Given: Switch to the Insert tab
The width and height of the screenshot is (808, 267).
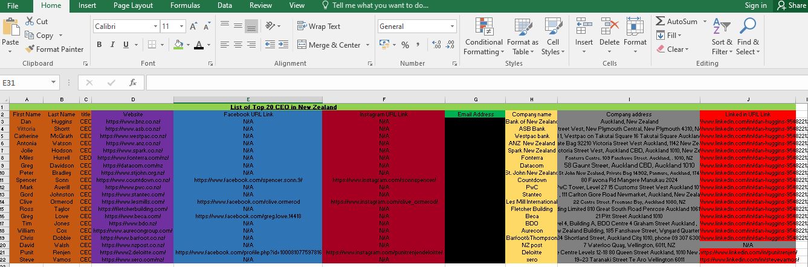Looking at the screenshot, I should pyautogui.click(x=86, y=5).
